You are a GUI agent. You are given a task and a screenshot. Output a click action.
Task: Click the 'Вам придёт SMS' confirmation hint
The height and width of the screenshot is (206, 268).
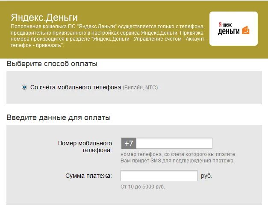177,161
